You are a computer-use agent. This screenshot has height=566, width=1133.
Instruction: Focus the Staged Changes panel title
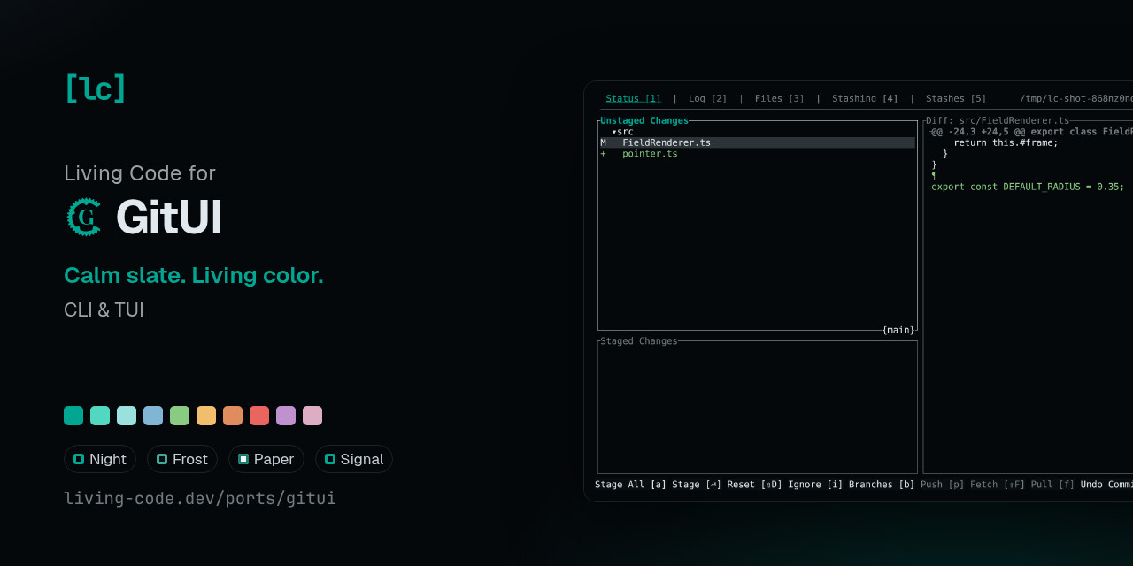click(x=639, y=341)
